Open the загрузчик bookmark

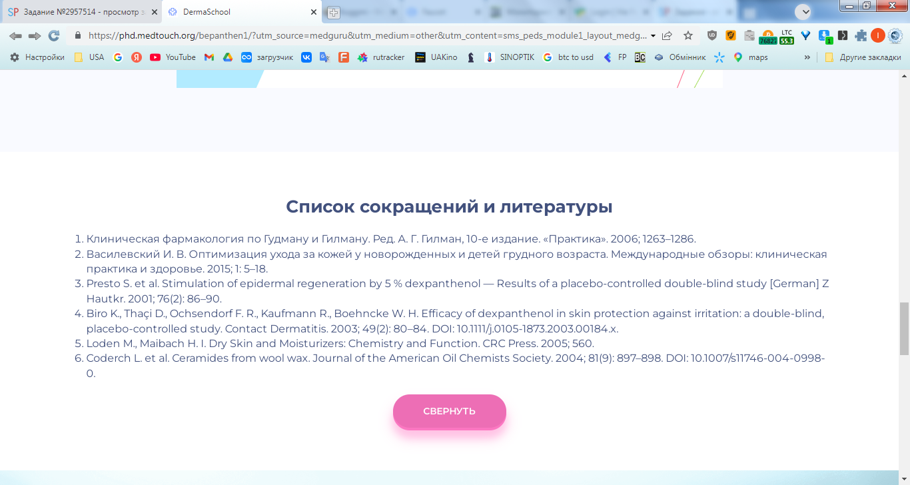[267, 57]
